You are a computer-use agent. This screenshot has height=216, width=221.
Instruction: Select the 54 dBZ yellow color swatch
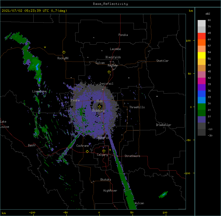[202, 55]
